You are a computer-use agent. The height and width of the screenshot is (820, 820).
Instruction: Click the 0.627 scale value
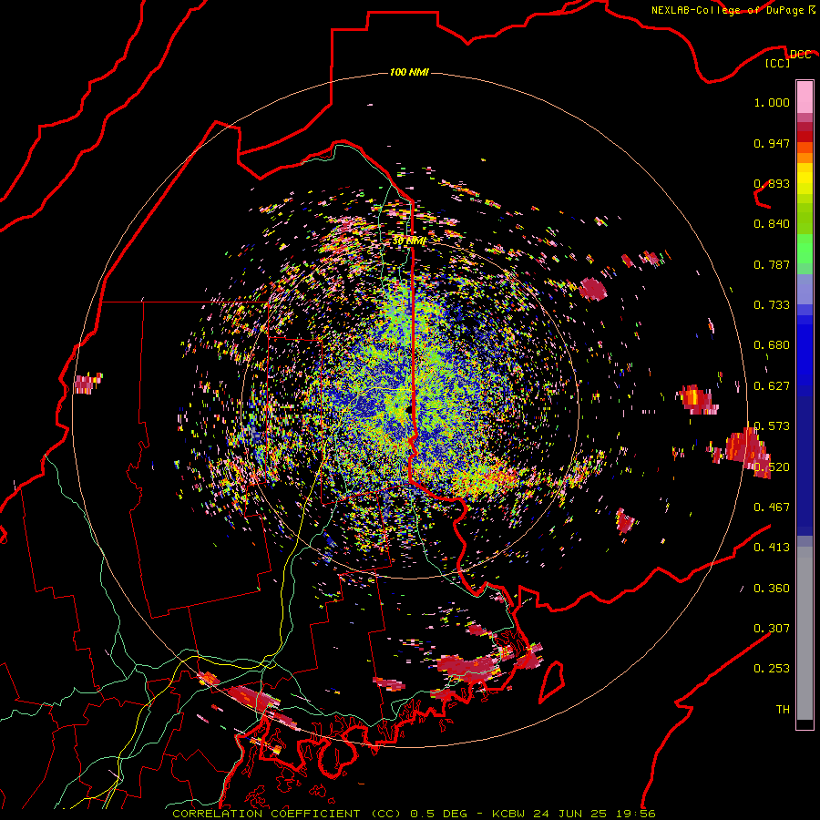(772, 386)
